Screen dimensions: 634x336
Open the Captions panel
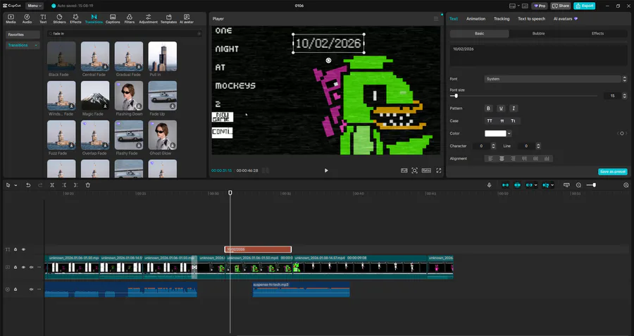[x=113, y=18]
